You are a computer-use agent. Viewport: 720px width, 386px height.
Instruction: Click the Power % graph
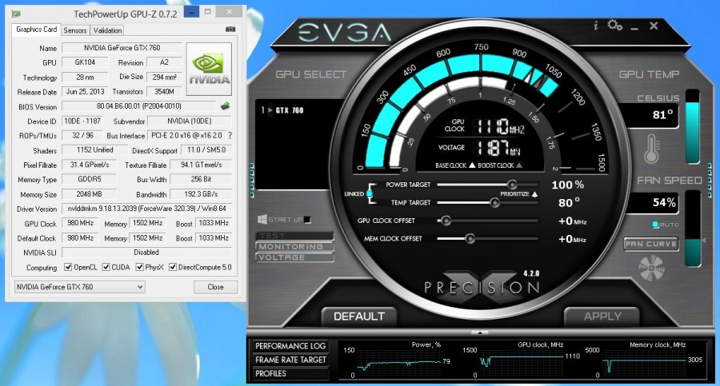tap(398, 363)
